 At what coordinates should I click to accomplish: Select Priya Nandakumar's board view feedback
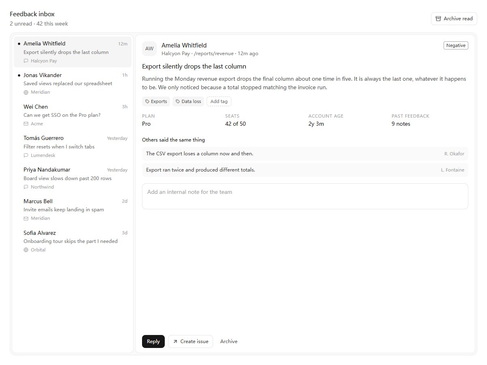pos(73,178)
